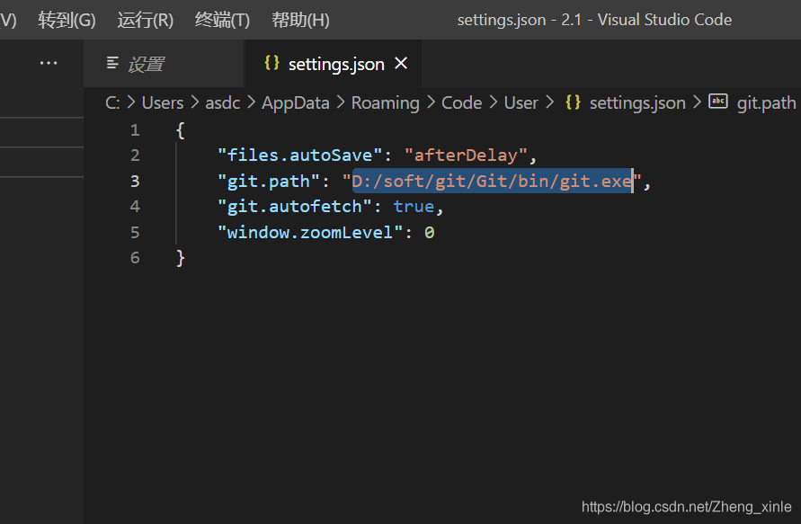Expand the AppData breadcrumb dropdown
801x524 pixels.
295,102
